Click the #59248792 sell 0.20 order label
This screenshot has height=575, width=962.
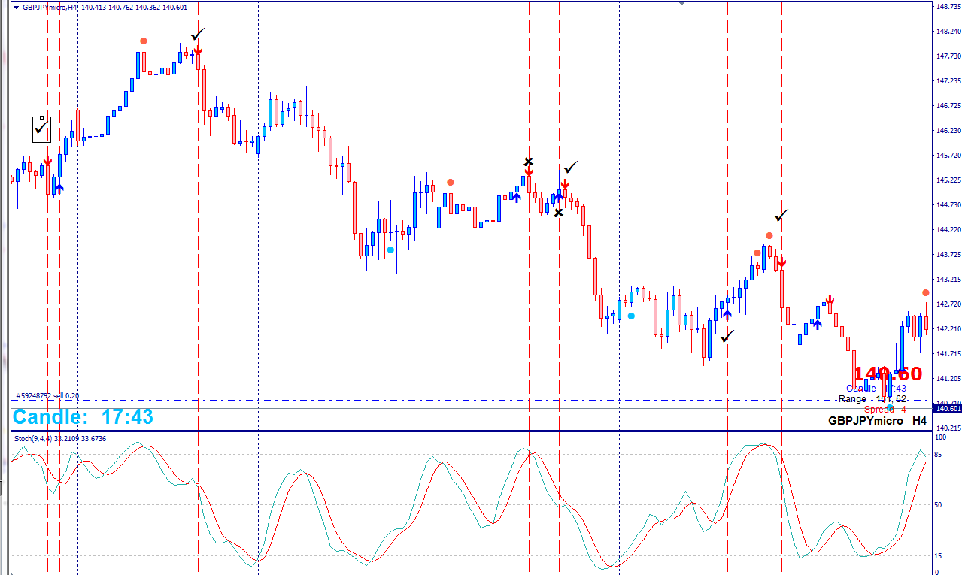pyautogui.click(x=47, y=396)
